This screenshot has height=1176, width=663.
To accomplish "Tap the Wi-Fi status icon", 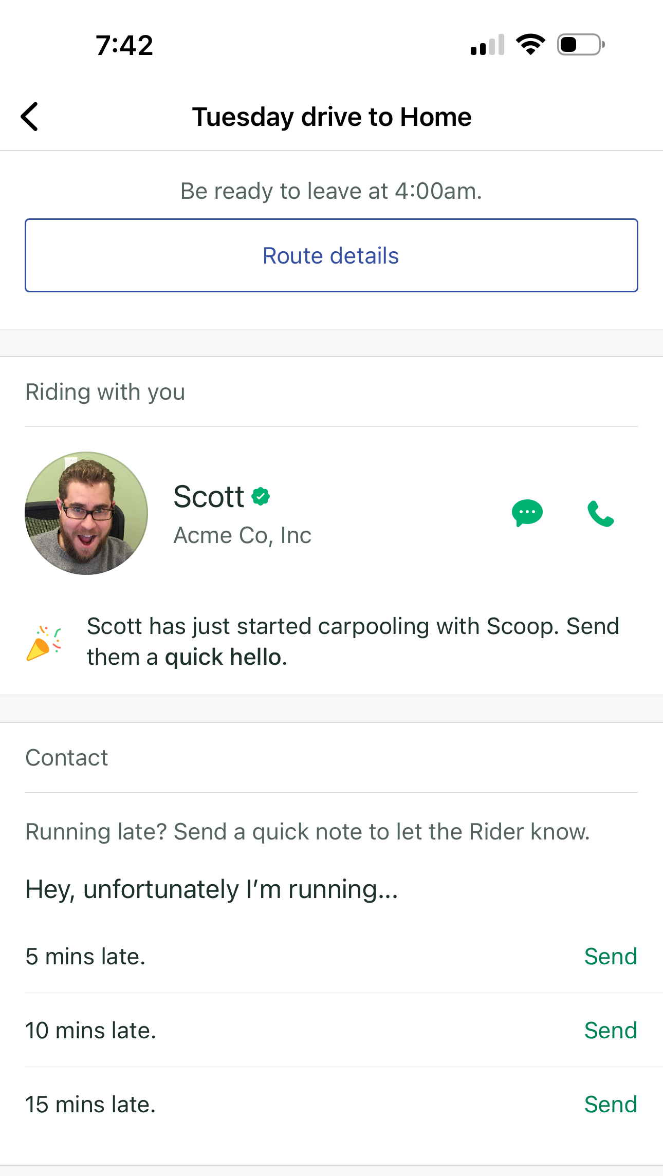I will [530, 45].
